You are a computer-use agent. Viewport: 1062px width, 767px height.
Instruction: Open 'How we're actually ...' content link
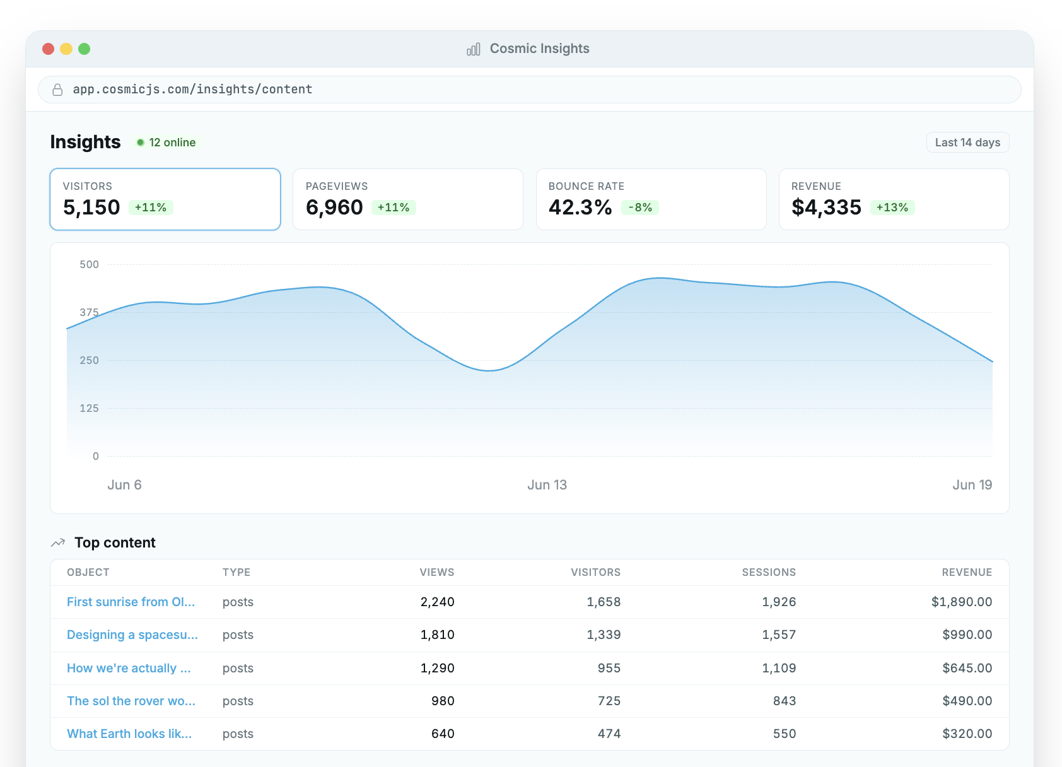129,668
